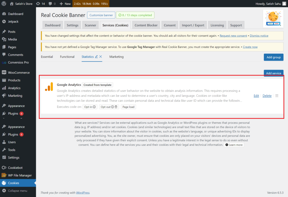Click the Customize banner button
Image resolution: width=288 pixels, height=197 pixels.
tap(101, 15)
